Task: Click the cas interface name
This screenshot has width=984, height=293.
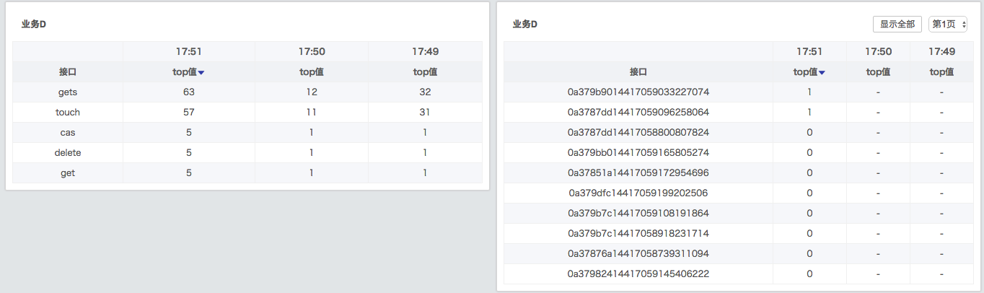Action: point(68,132)
